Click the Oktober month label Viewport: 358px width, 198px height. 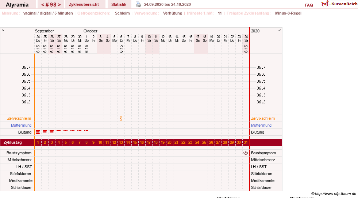91,31
